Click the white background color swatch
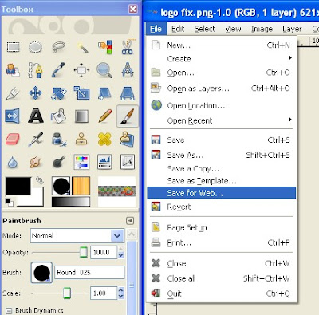 click(x=37, y=199)
